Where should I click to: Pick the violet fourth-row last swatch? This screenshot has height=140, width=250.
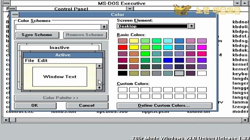click(x=202, y=60)
